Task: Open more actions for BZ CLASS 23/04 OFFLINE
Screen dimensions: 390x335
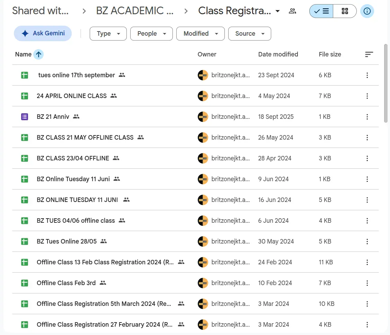Action: point(367,158)
